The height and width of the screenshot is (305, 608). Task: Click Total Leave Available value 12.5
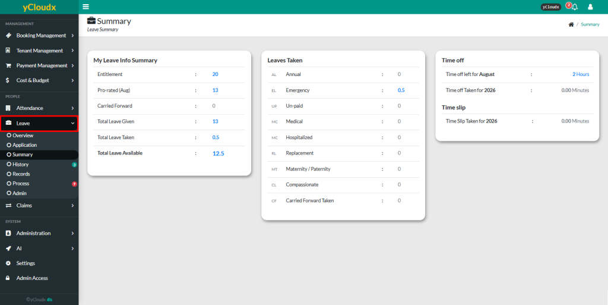point(218,153)
